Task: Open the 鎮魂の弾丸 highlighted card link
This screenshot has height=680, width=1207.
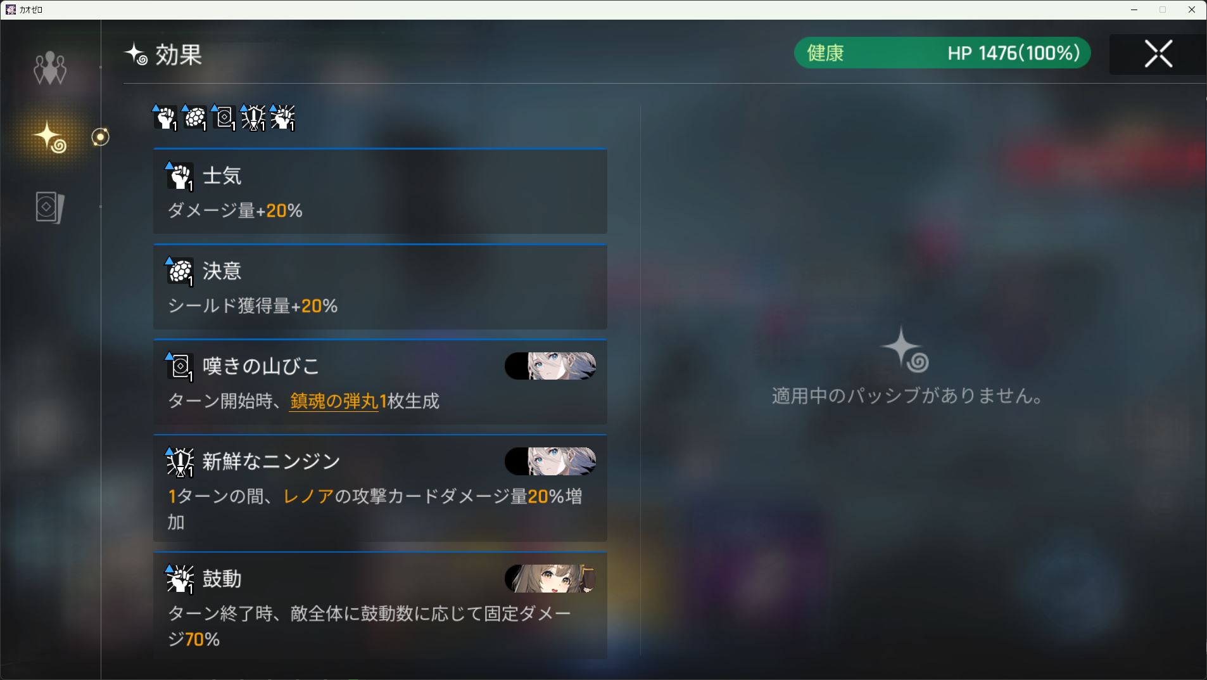Action: point(334,401)
